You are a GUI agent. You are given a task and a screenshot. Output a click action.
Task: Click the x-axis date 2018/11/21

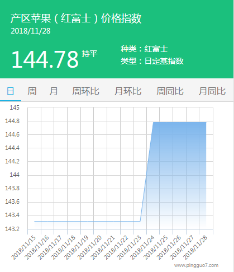click(x=103, y=247)
